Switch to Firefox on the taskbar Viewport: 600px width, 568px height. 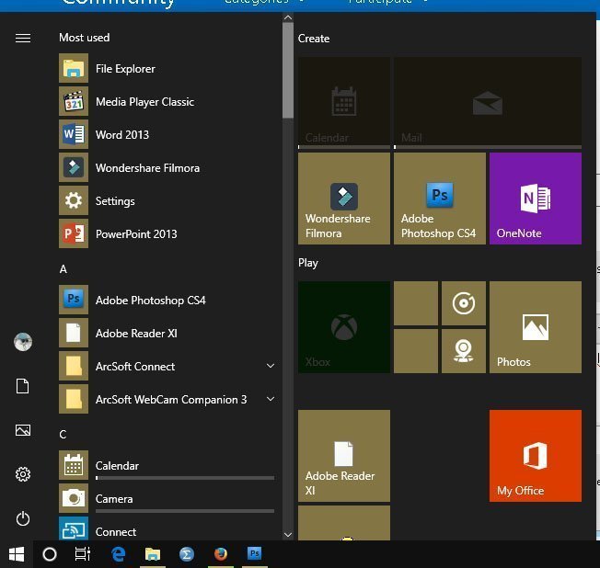coord(221,554)
